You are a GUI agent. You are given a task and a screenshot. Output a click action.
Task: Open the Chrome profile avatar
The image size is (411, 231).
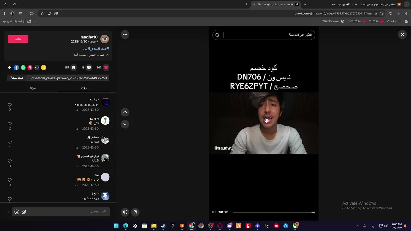pos(12,13)
